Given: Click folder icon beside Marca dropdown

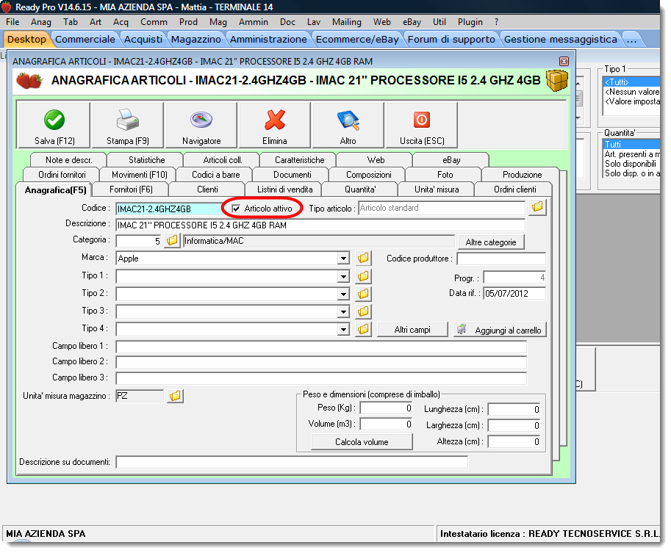Looking at the screenshot, I should pos(363,258).
